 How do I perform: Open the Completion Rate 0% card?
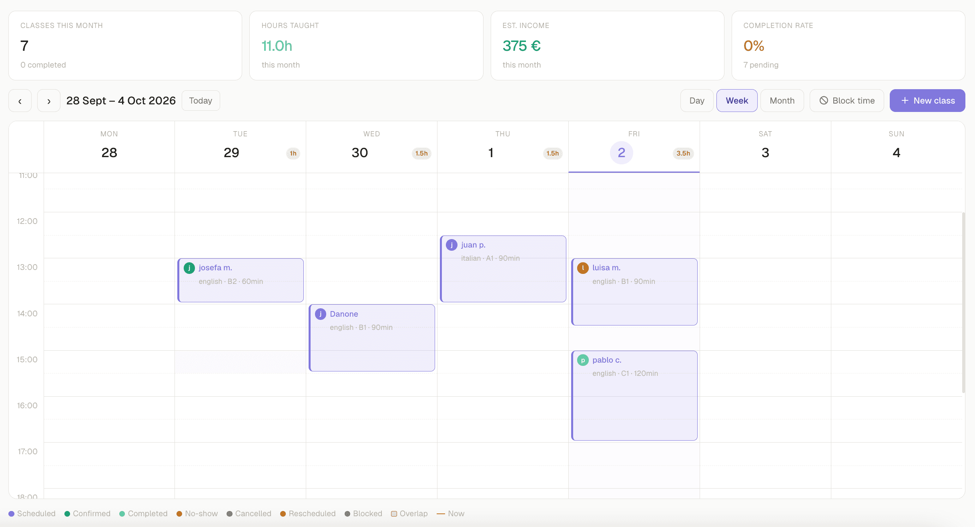pos(848,46)
